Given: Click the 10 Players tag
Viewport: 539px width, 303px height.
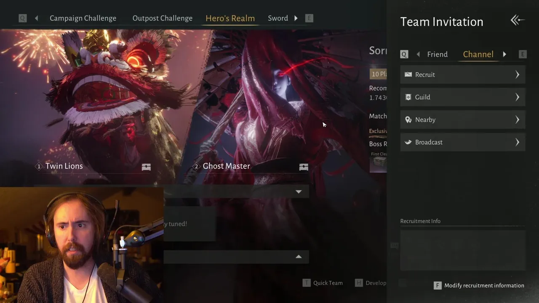Looking at the screenshot, I should pos(378,74).
